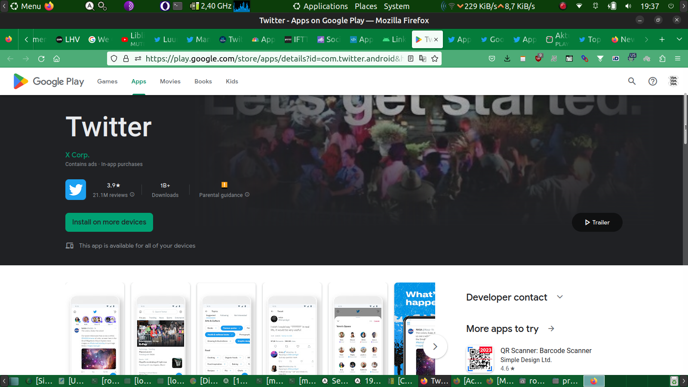The image size is (688, 387).
Task: View content rating info next to Parental guidance
Action: pyautogui.click(x=247, y=195)
